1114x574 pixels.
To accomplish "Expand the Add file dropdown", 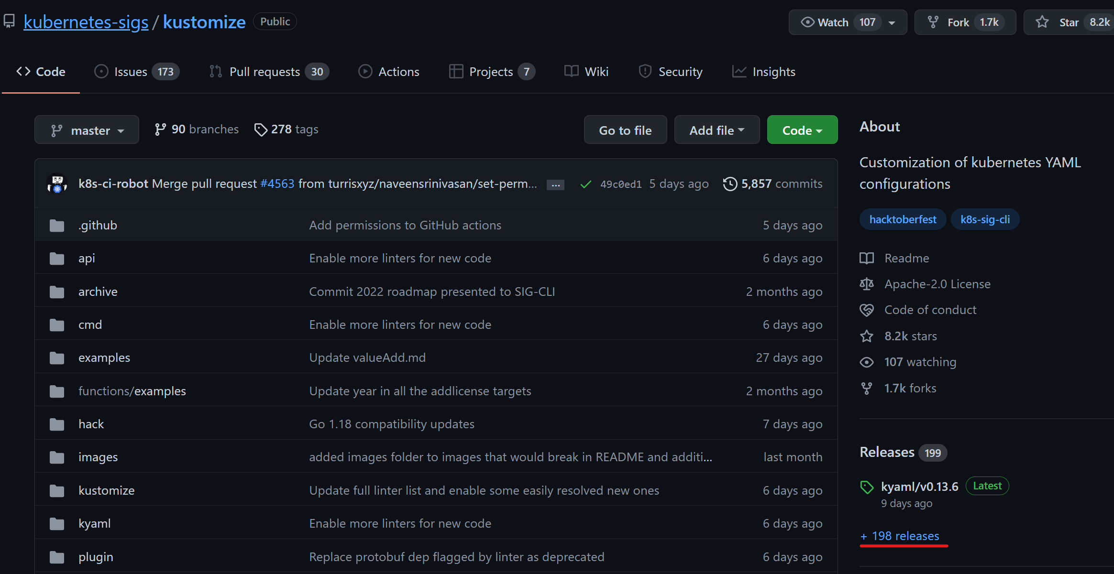I will (x=717, y=130).
